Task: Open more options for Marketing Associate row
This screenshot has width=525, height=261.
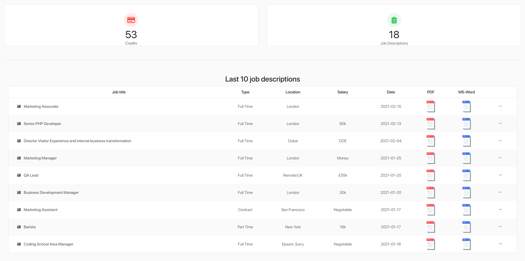Action: (x=500, y=106)
